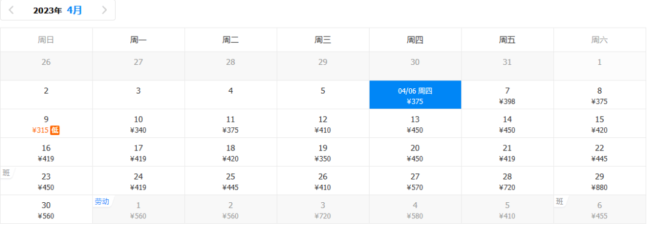The height and width of the screenshot is (225, 648).
Task: Click the 周一 column header
Action: [x=139, y=40]
